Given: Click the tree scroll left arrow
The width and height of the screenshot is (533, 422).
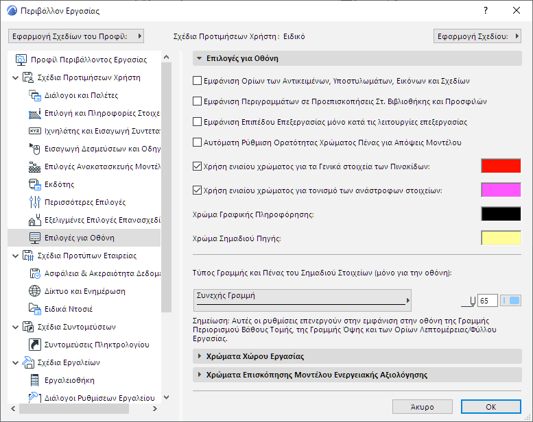Looking at the screenshot, I should (x=13, y=408).
